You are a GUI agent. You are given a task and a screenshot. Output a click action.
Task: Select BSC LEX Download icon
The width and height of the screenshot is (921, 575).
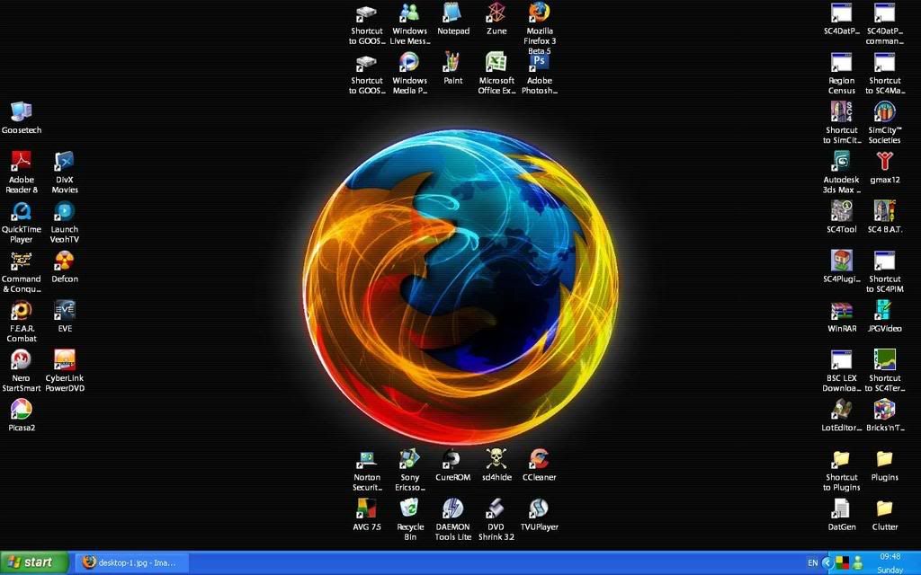[841, 359]
